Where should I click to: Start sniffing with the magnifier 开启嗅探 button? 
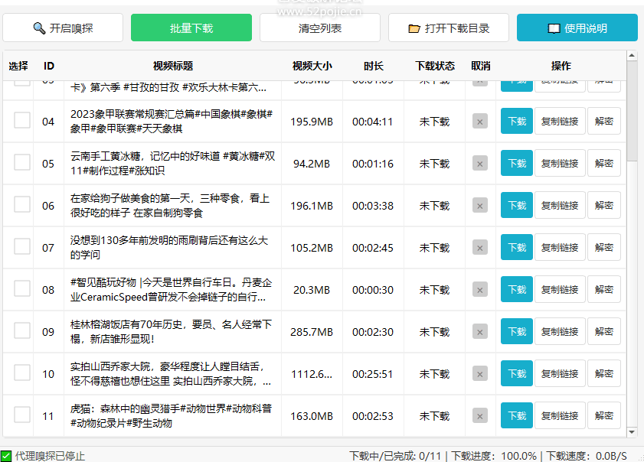63,28
